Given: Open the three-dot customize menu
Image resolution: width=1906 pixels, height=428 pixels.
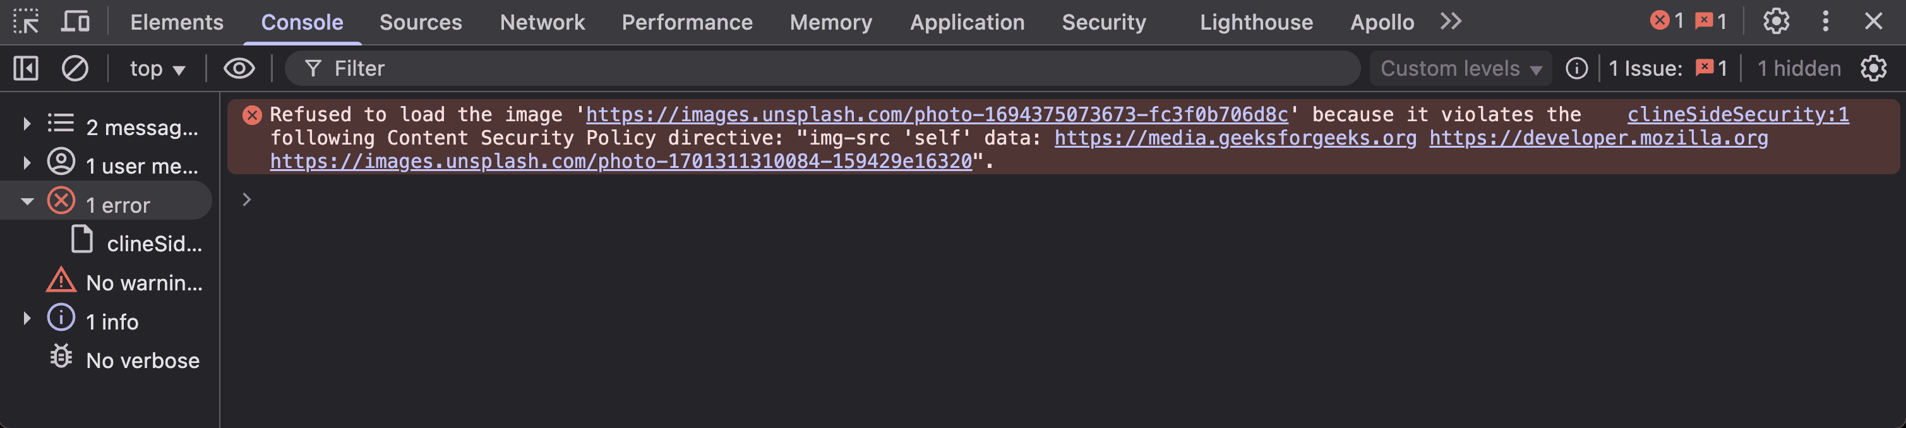Looking at the screenshot, I should (x=1825, y=21).
